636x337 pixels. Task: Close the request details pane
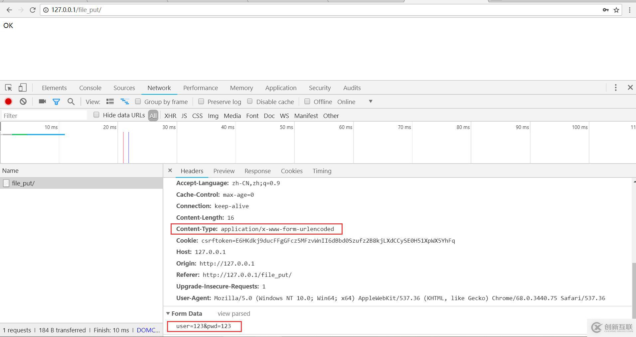click(170, 170)
